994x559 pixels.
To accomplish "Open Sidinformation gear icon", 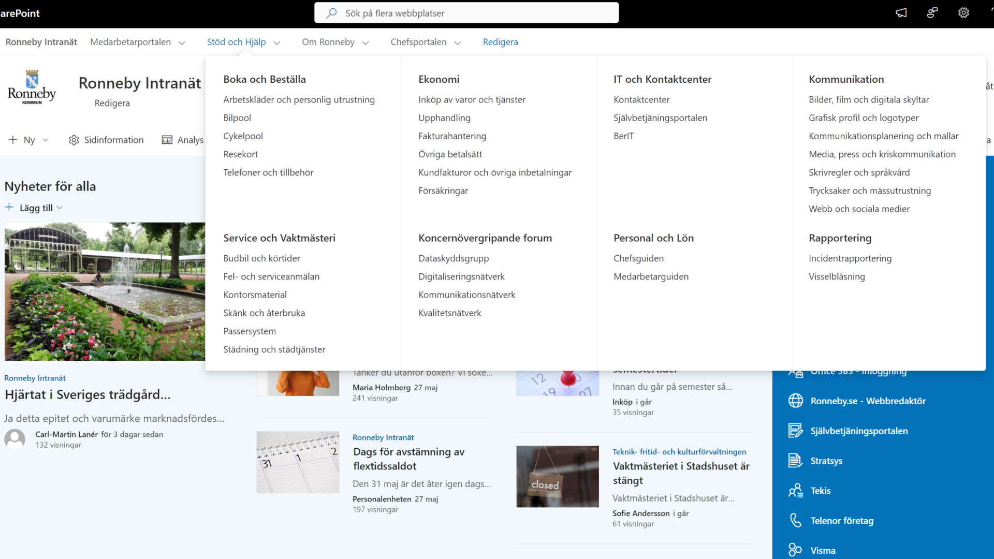I will pyautogui.click(x=74, y=140).
